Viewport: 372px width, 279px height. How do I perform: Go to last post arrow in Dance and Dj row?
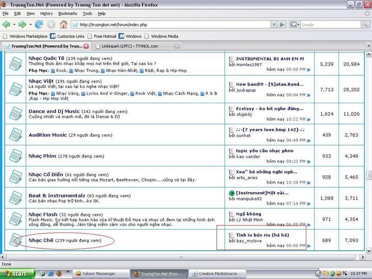click(x=309, y=120)
